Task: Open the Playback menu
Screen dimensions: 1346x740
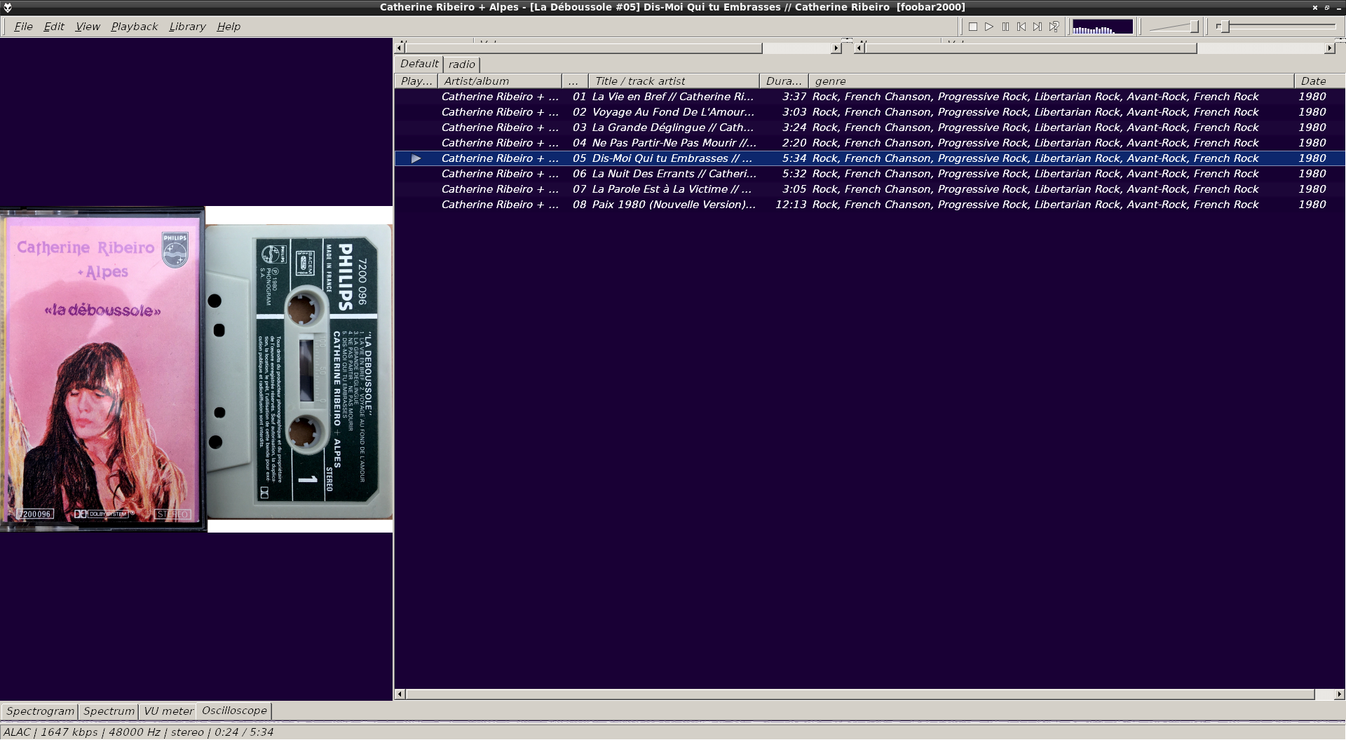Action: tap(134, 27)
